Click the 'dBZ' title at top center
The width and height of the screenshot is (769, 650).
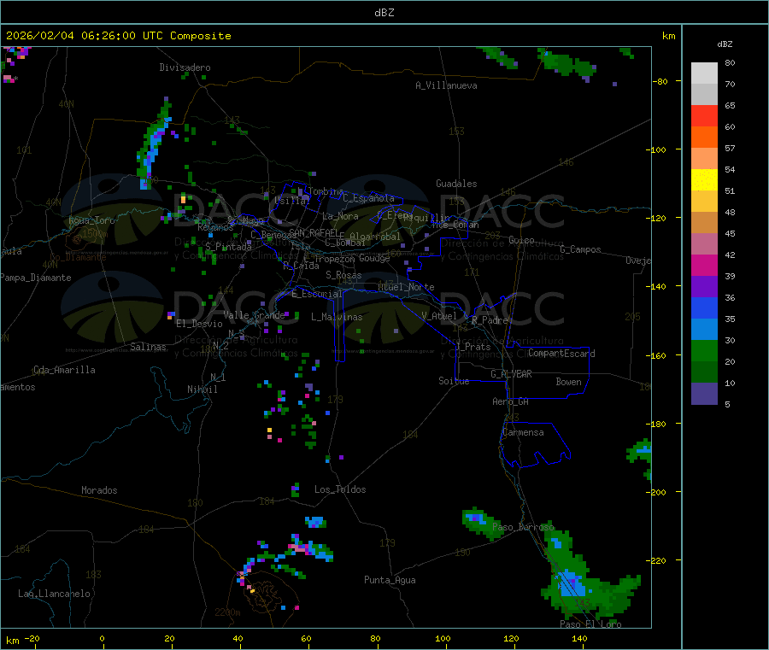pyautogui.click(x=384, y=13)
